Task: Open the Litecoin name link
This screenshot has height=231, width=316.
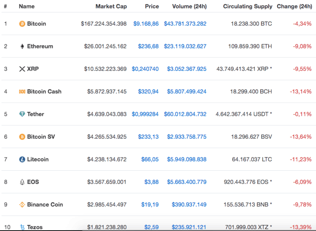Action: click(x=38, y=159)
